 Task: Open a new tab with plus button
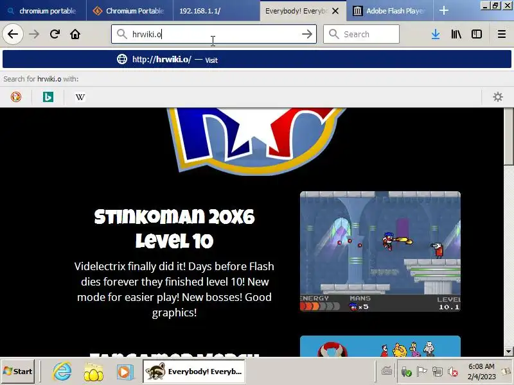click(x=443, y=11)
